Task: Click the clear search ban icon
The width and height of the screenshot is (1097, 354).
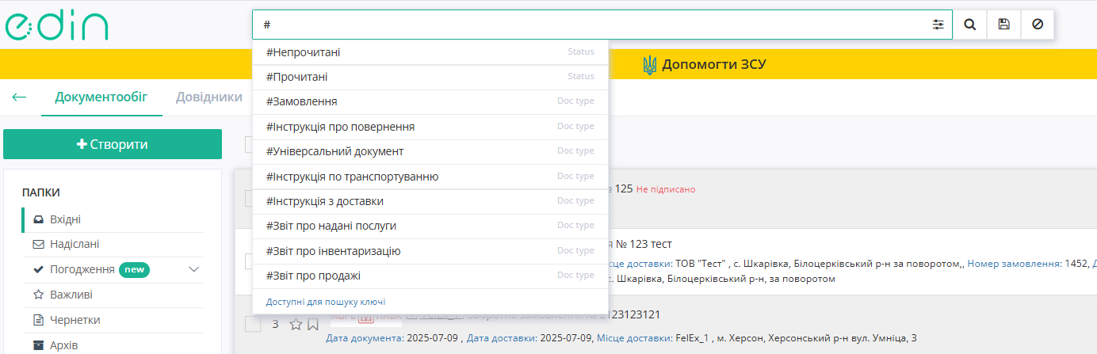Action: pyautogui.click(x=1038, y=25)
